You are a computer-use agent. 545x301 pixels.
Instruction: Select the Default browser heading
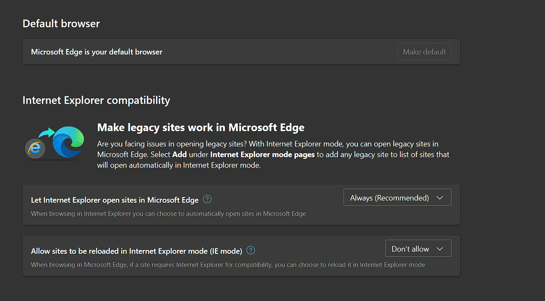click(x=61, y=23)
